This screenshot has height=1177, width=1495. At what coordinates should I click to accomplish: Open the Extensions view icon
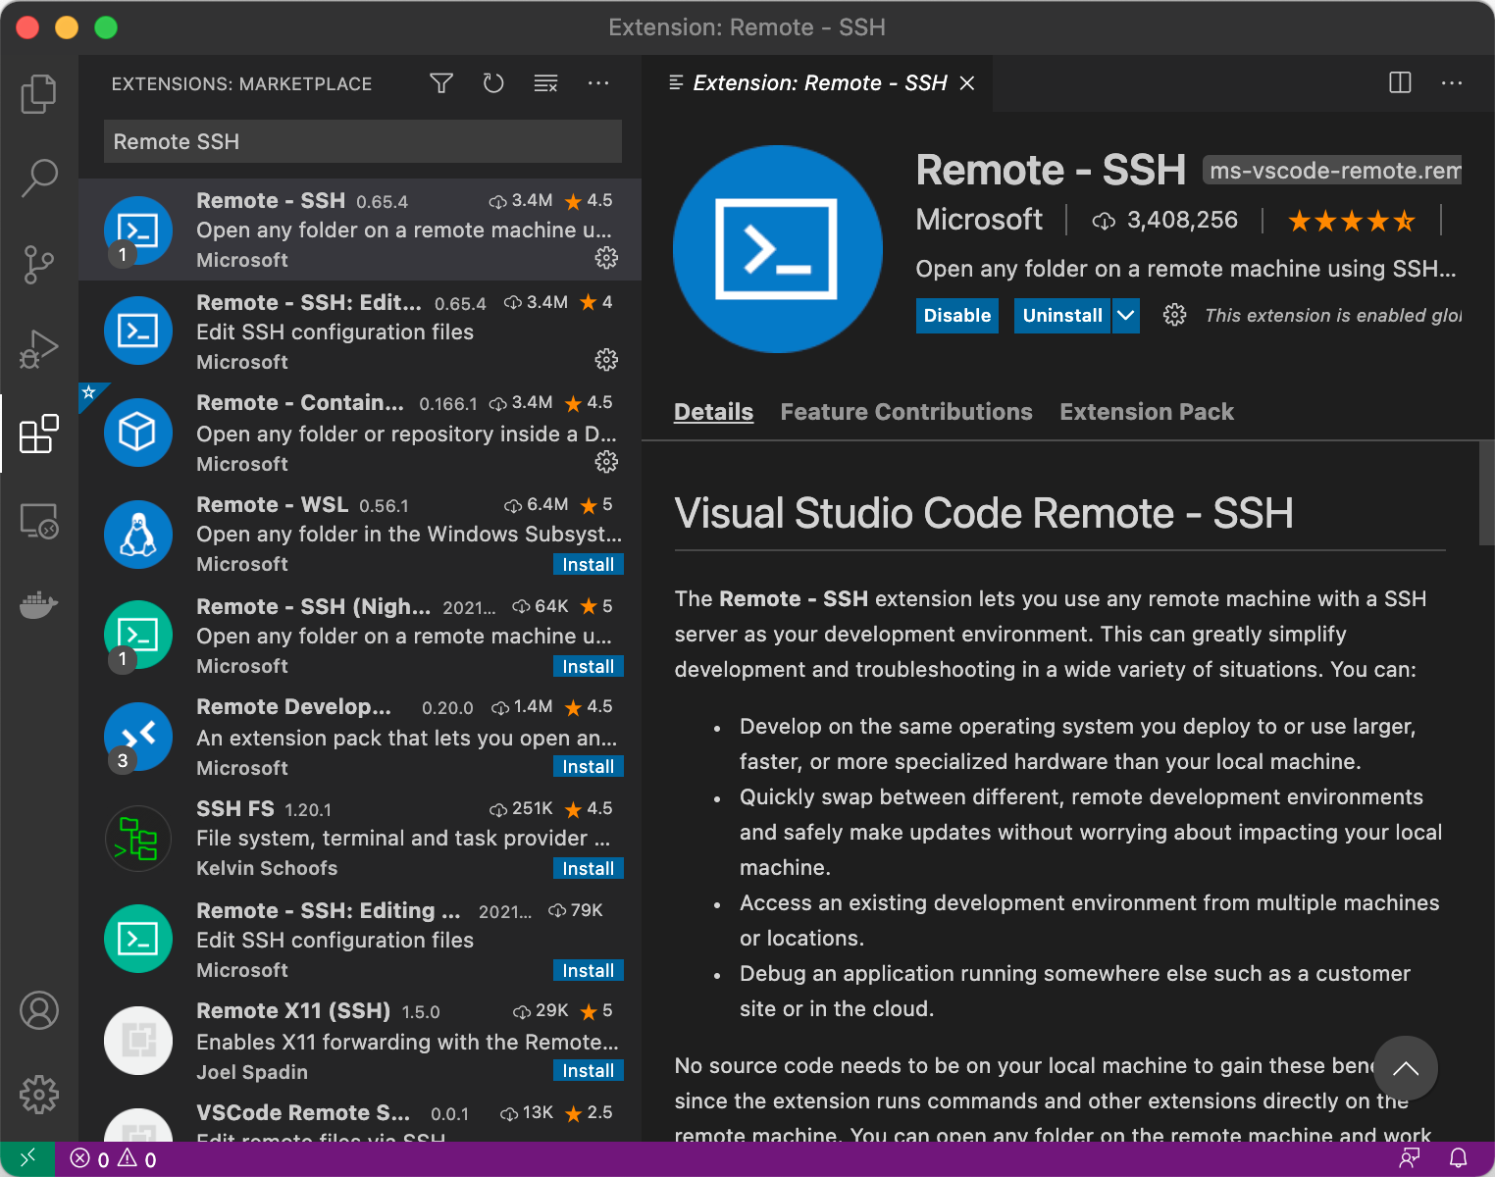39,434
